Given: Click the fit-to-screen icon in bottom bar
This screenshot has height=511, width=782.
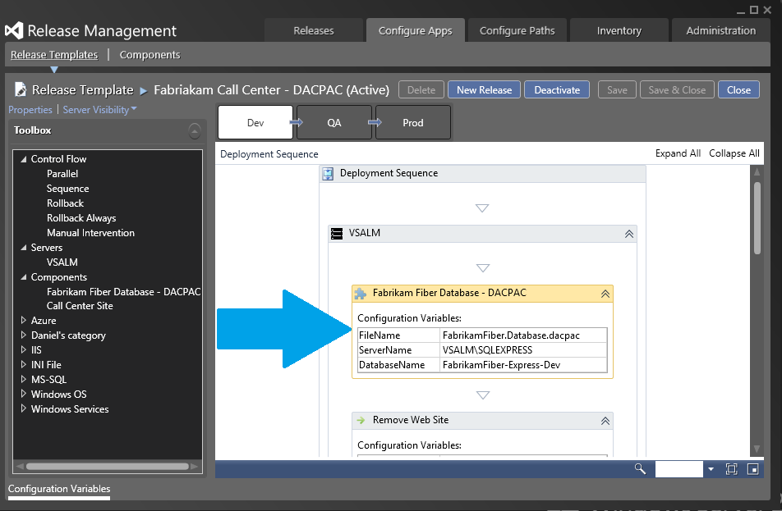Looking at the screenshot, I should coord(731,468).
